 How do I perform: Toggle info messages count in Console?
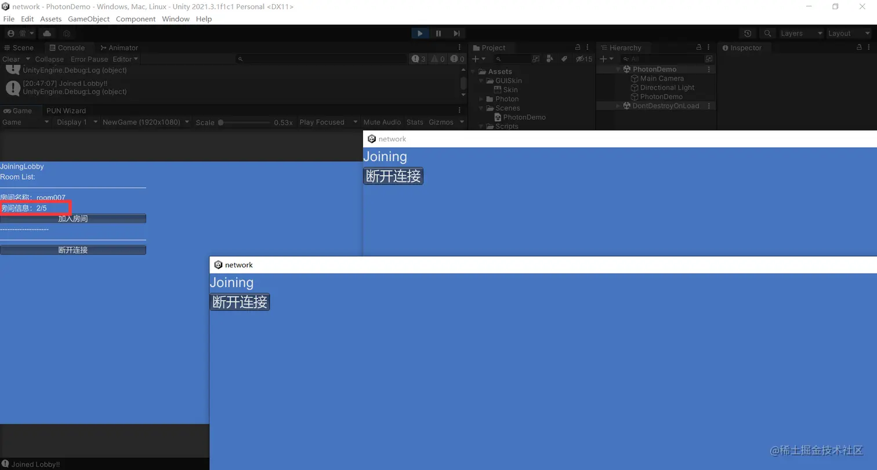point(419,59)
